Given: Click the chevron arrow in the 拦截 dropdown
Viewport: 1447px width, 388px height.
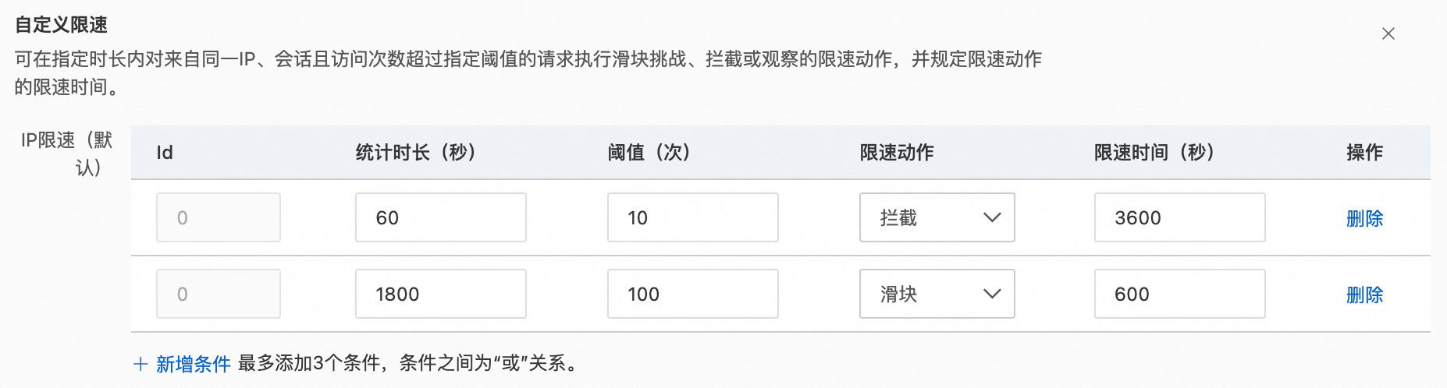Looking at the screenshot, I should point(991,217).
